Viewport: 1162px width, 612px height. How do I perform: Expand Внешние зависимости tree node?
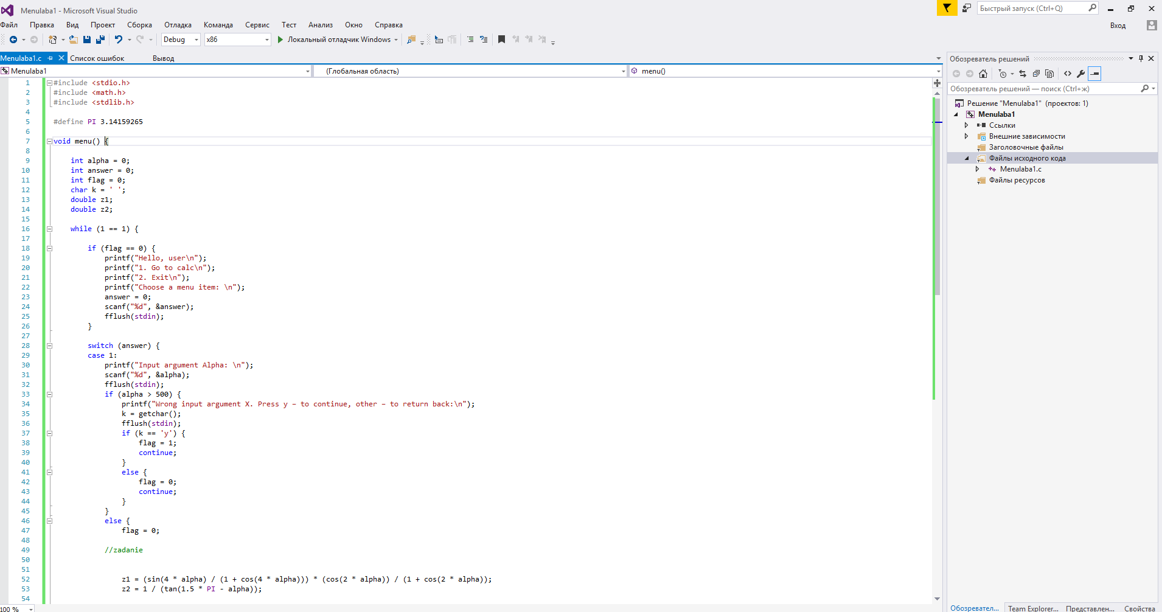pos(966,136)
